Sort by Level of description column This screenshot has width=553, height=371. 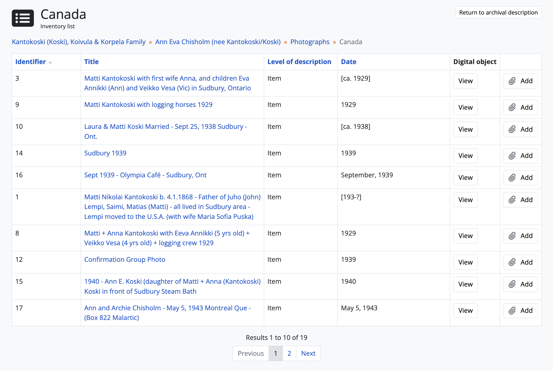tap(299, 62)
